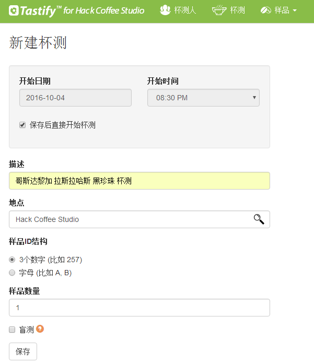Click the 描述 description input field
The height and width of the screenshot is (364, 314).
tap(139, 181)
